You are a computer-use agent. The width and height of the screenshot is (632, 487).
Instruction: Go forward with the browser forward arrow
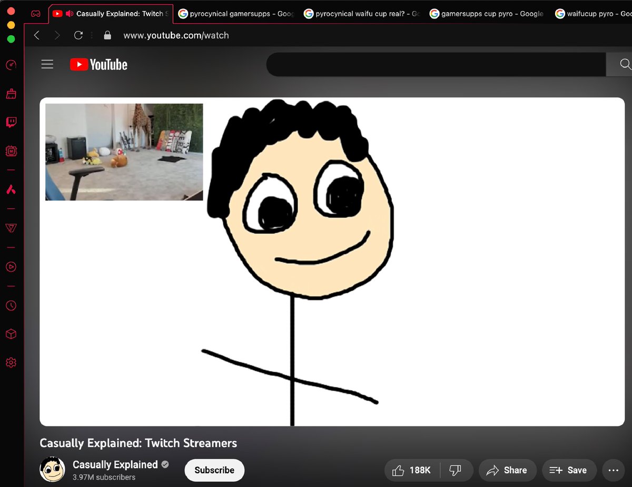click(x=57, y=35)
